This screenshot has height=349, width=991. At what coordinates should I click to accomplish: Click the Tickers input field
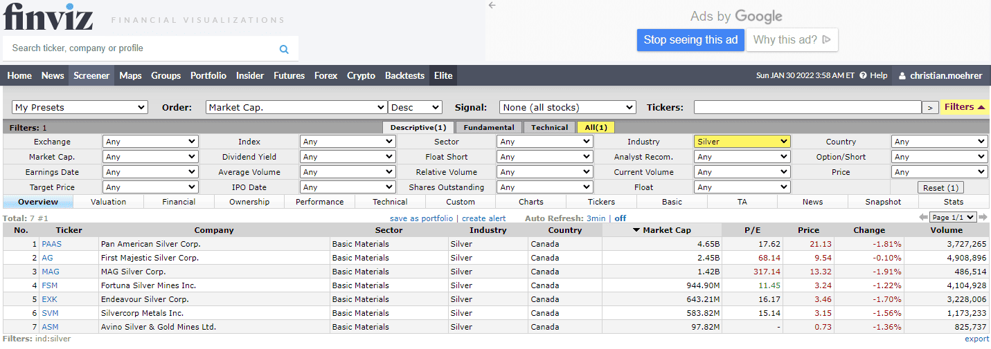pyautogui.click(x=807, y=107)
